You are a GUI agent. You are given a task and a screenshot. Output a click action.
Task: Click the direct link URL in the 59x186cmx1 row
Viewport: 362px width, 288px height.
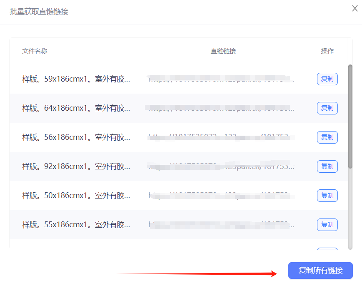(x=222, y=79)
